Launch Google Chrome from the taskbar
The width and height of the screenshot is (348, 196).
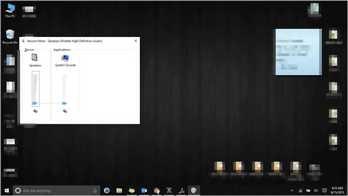157,191
